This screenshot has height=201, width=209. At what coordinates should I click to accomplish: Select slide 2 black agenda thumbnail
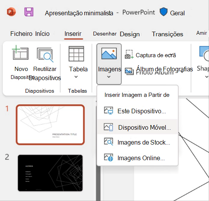pyautogui.click(x=50, y=173)
